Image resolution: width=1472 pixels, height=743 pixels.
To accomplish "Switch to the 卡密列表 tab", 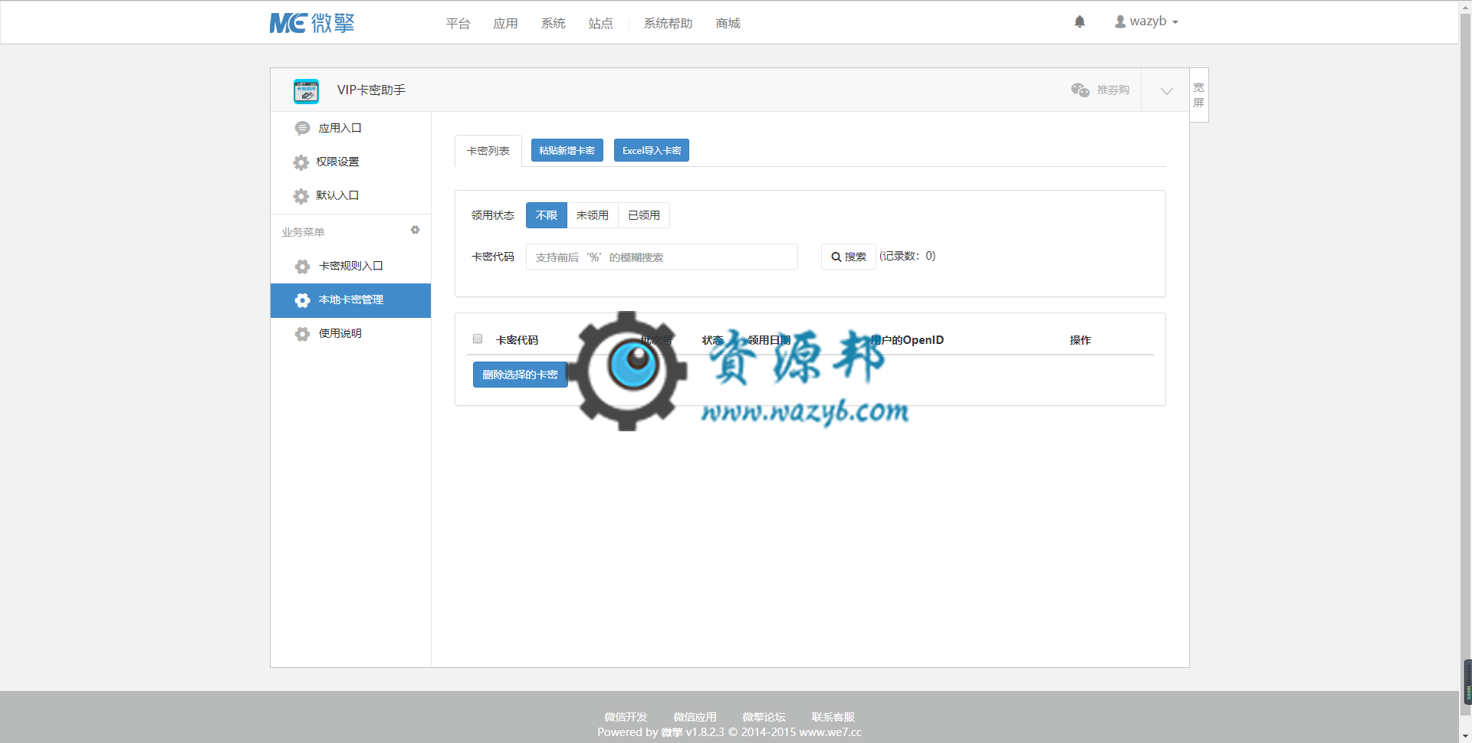I will (x=488, y=151).
